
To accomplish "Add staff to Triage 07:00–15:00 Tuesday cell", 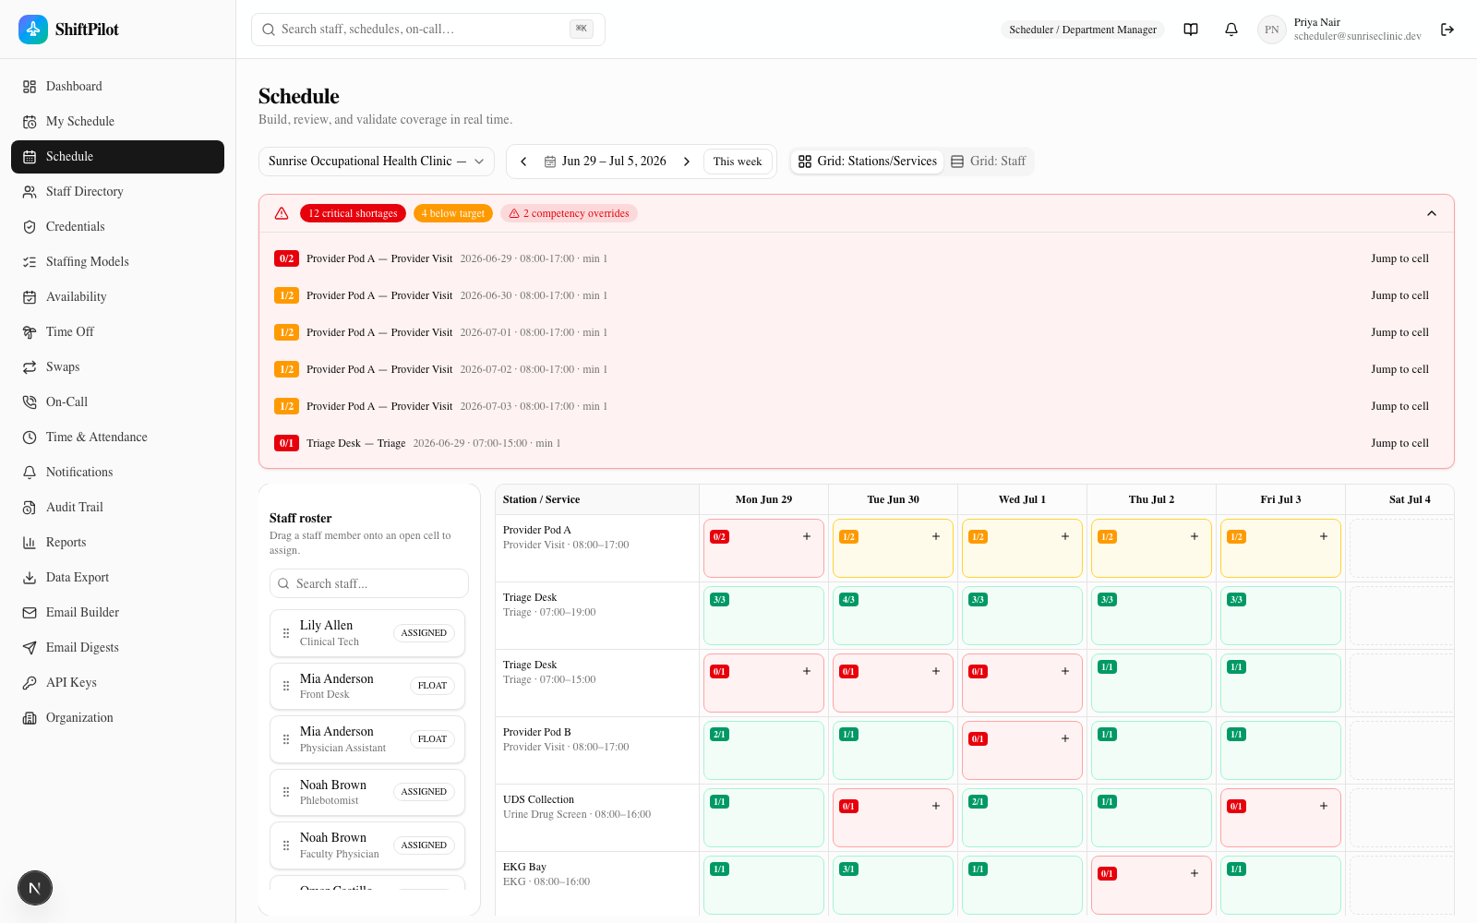I will click(x=936, y=671).
